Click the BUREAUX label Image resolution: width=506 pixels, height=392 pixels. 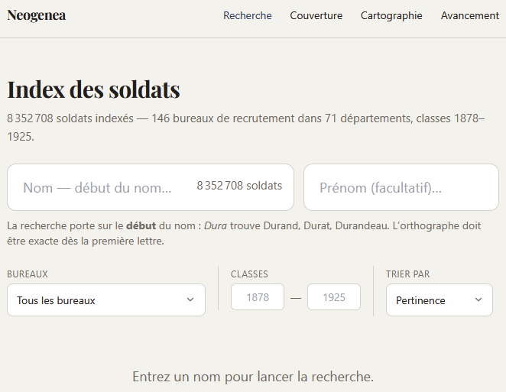pos(28,274)
